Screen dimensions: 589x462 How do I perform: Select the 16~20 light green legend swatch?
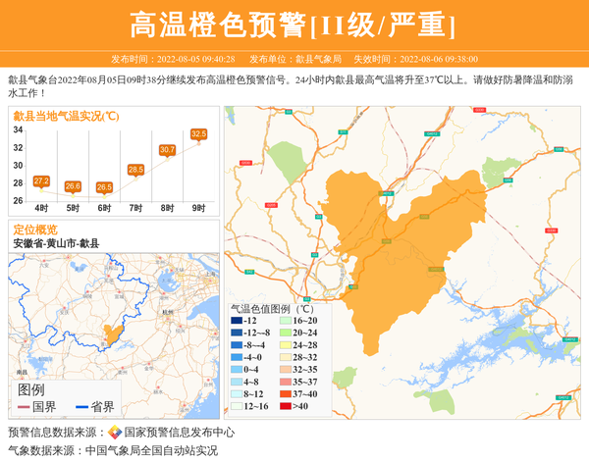pos(283,321)
